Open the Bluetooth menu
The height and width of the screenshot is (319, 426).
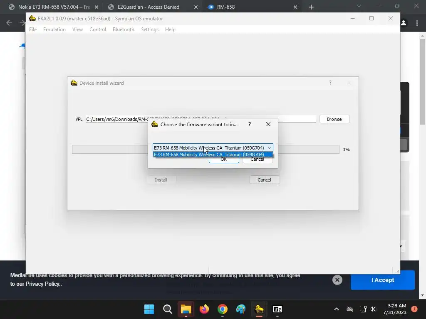[123, 29]
